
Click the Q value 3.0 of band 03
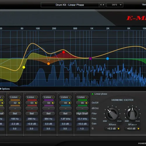32,129
